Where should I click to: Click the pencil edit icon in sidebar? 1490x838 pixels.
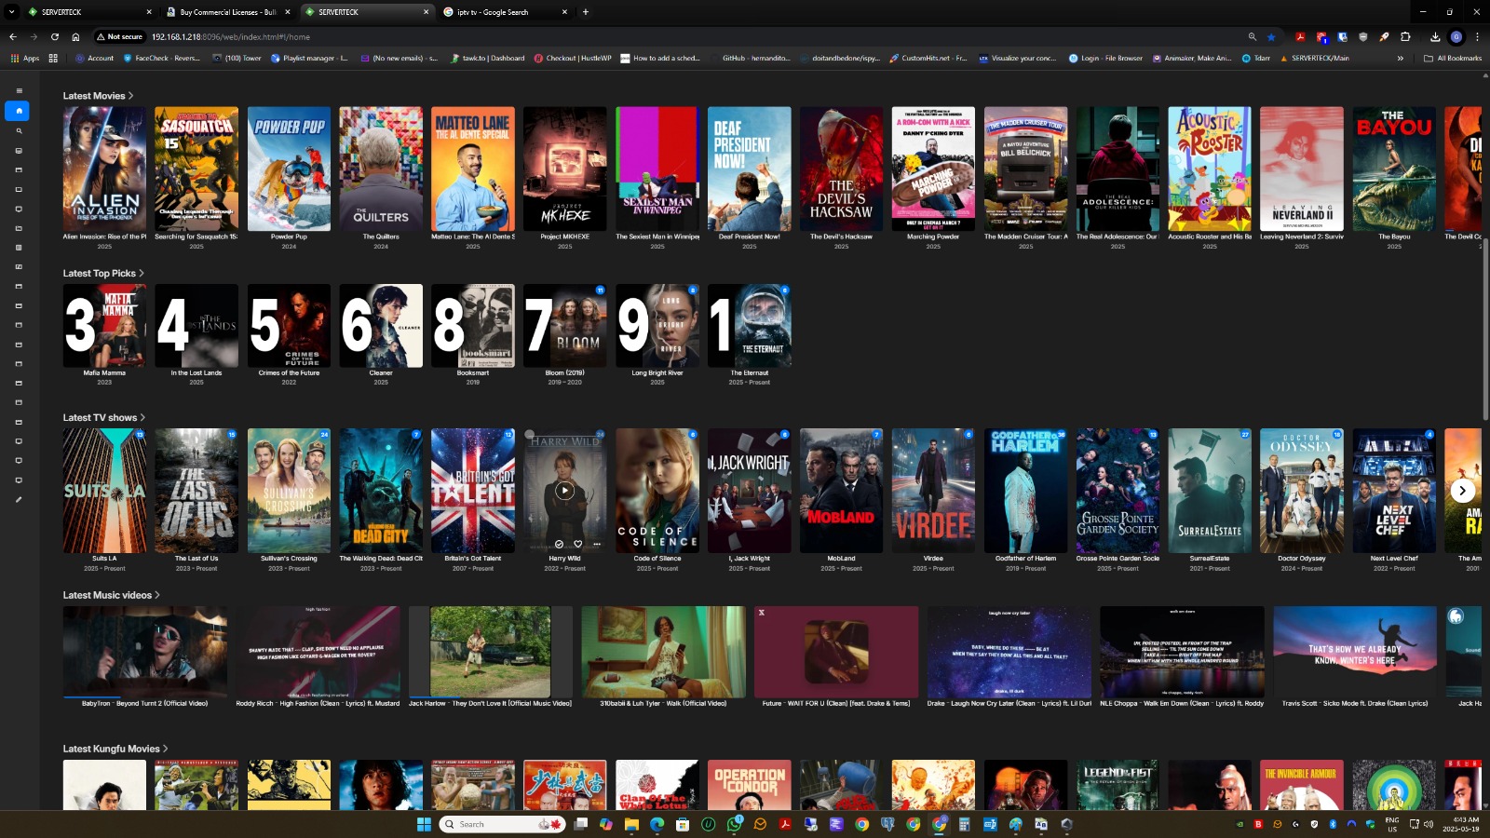[19, 500]
